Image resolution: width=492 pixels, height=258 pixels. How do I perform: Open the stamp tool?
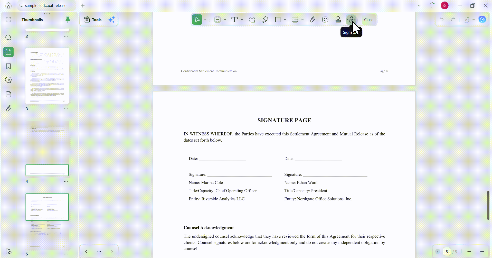coord(338,20)
